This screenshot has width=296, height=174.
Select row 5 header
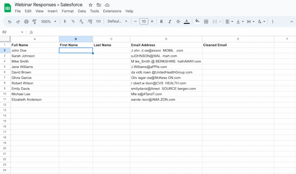pyautogui.click(x=5, y=67)
